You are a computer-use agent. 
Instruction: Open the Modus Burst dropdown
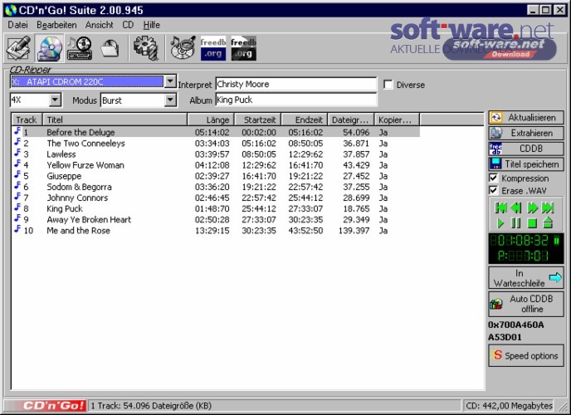[x=170, y=100]
